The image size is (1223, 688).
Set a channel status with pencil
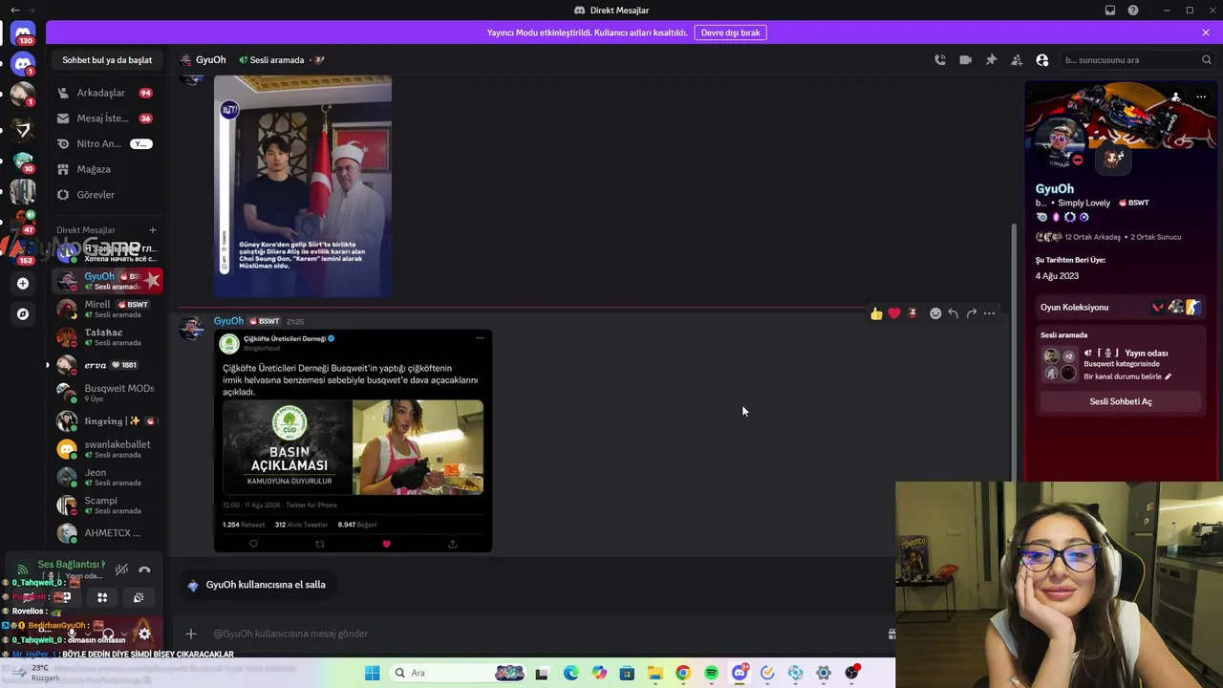click(1168, 376)
